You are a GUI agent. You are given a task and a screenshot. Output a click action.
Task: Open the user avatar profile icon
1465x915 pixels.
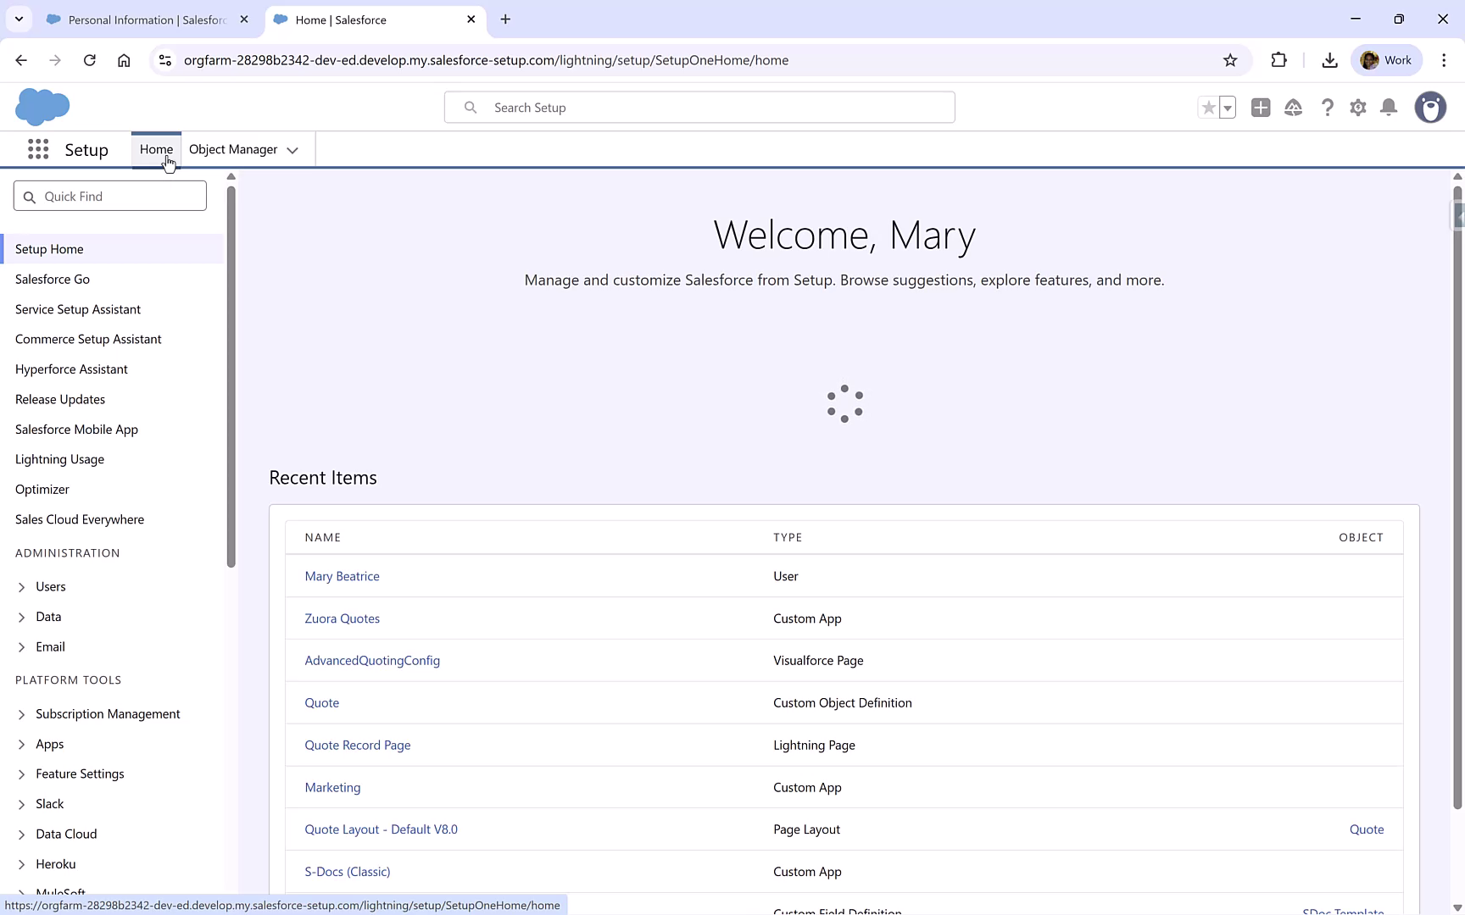(1430, 108)
